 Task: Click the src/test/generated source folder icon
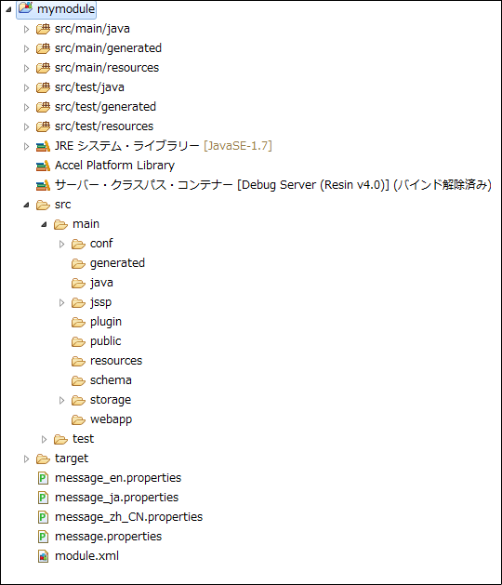tap(44, 107)
